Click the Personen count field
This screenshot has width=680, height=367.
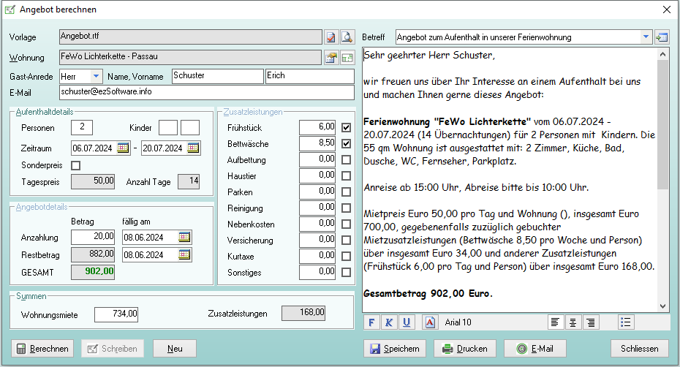[x=82, y=127]
